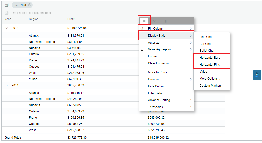Open the filter tab in column menu
Image resolution: width=262 pixels, height=143 pixels.
[155, 21]
